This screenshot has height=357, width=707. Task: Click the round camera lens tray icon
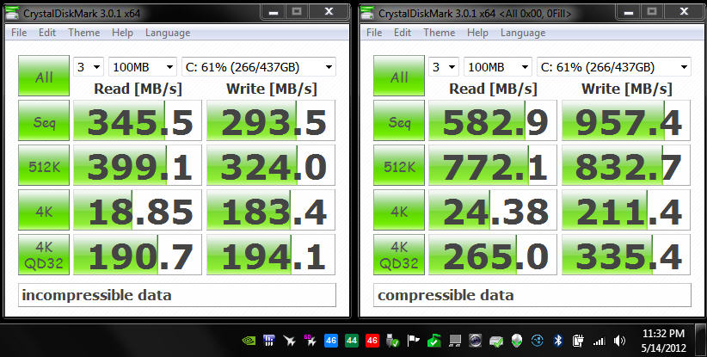point(476,341)
